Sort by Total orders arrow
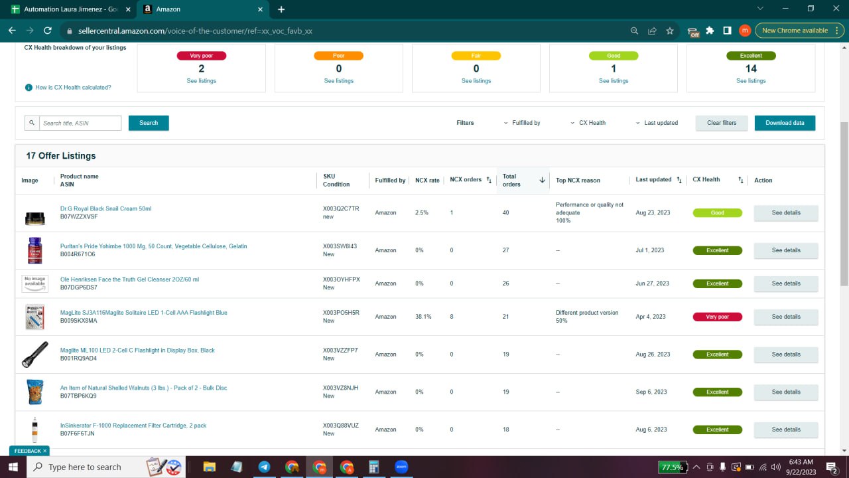The image size is (849, 478). (542, 180)
